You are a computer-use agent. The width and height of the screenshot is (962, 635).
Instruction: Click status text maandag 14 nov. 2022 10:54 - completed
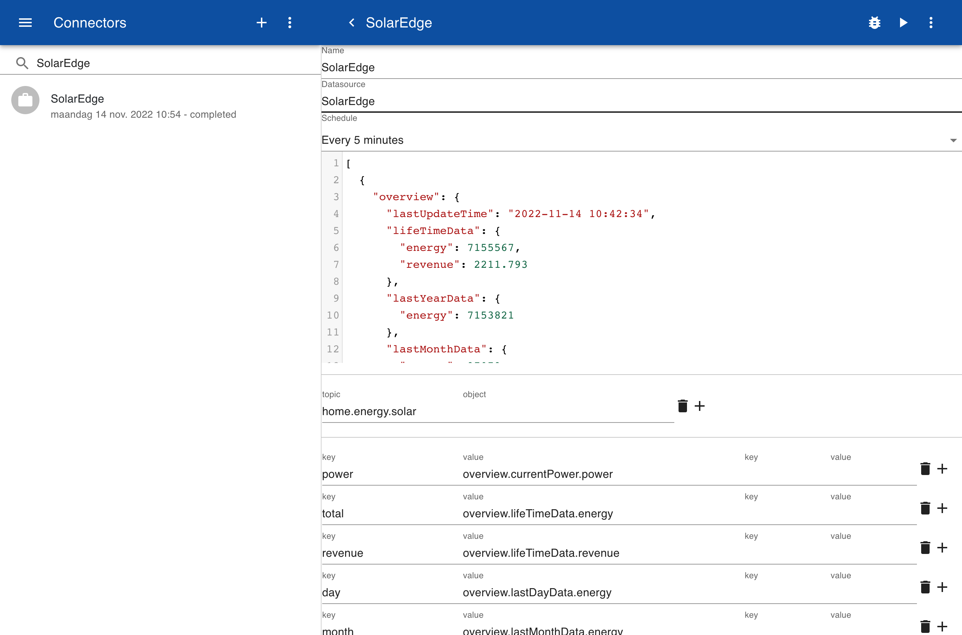[x=143, y=115]
